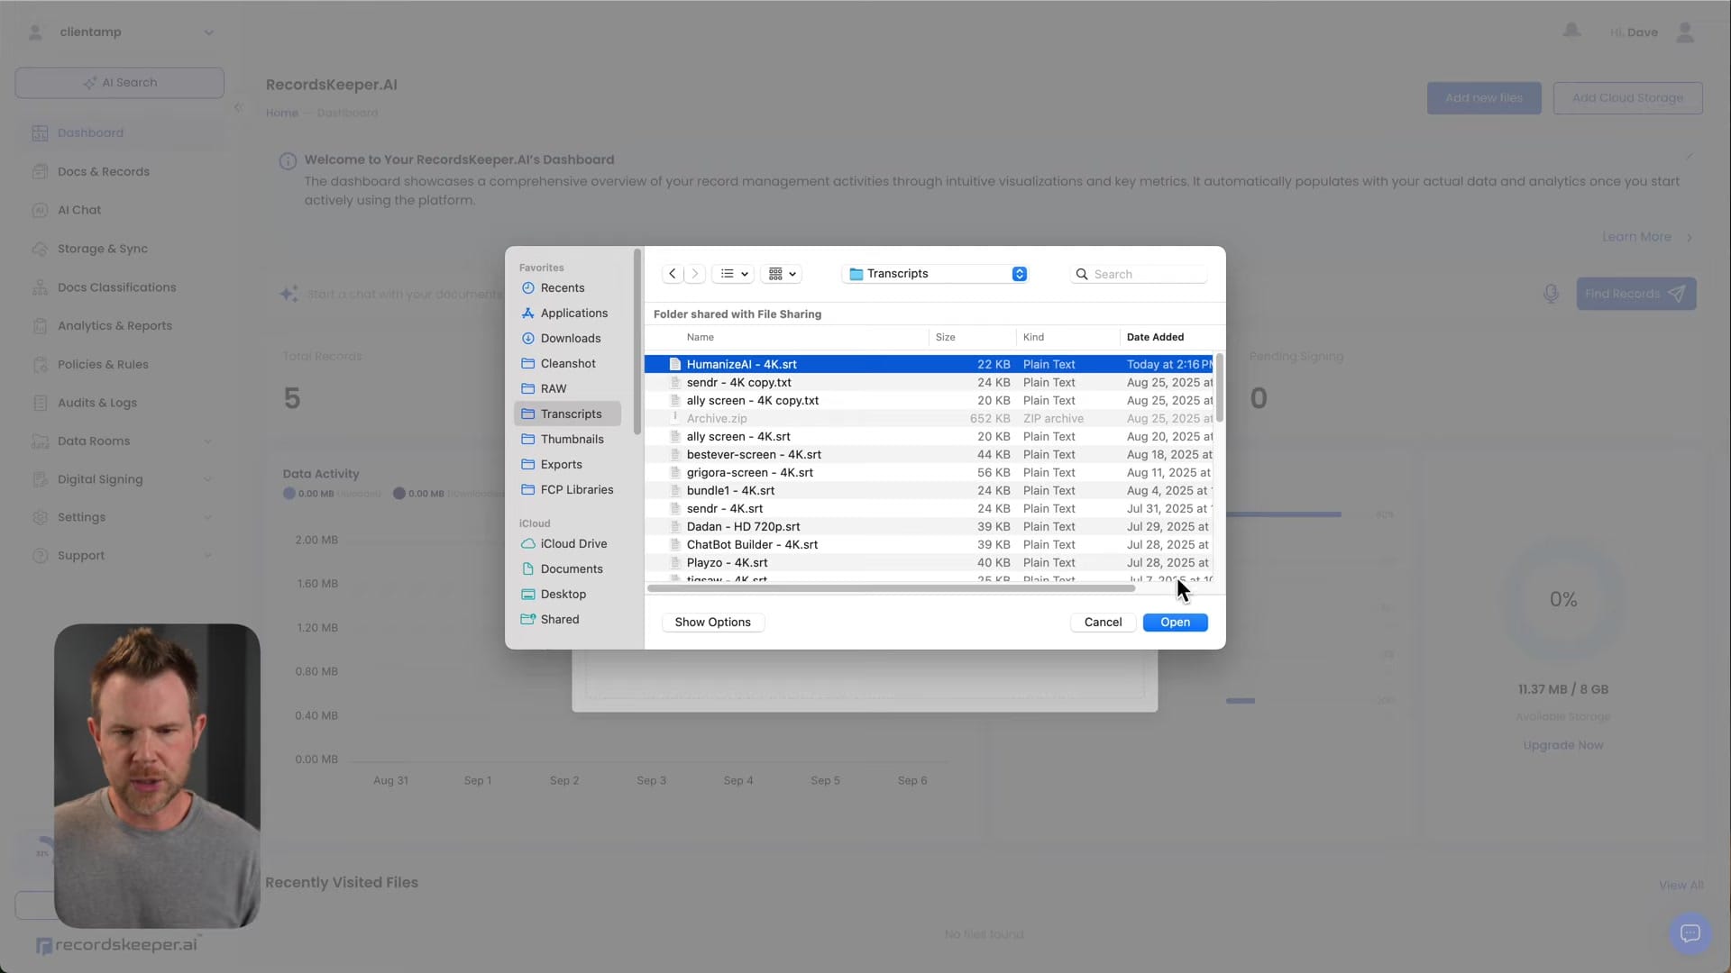
Task: Click the Show Options button
Action: (712, 623)
